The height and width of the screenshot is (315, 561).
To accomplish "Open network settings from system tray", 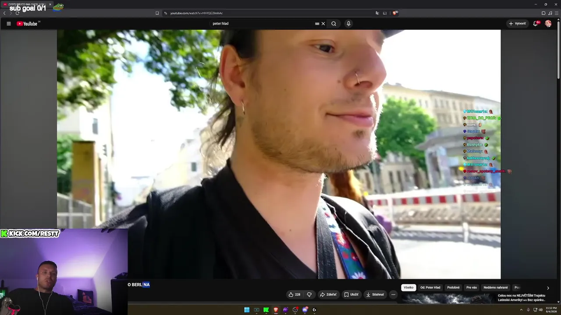I will click(x=535, y=310).
